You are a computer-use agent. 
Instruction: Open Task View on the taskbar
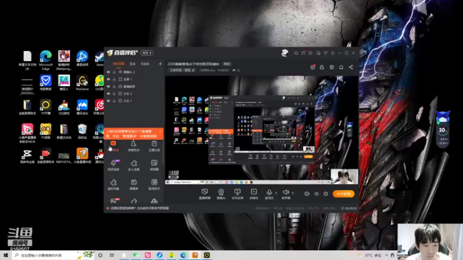[112, 255]
